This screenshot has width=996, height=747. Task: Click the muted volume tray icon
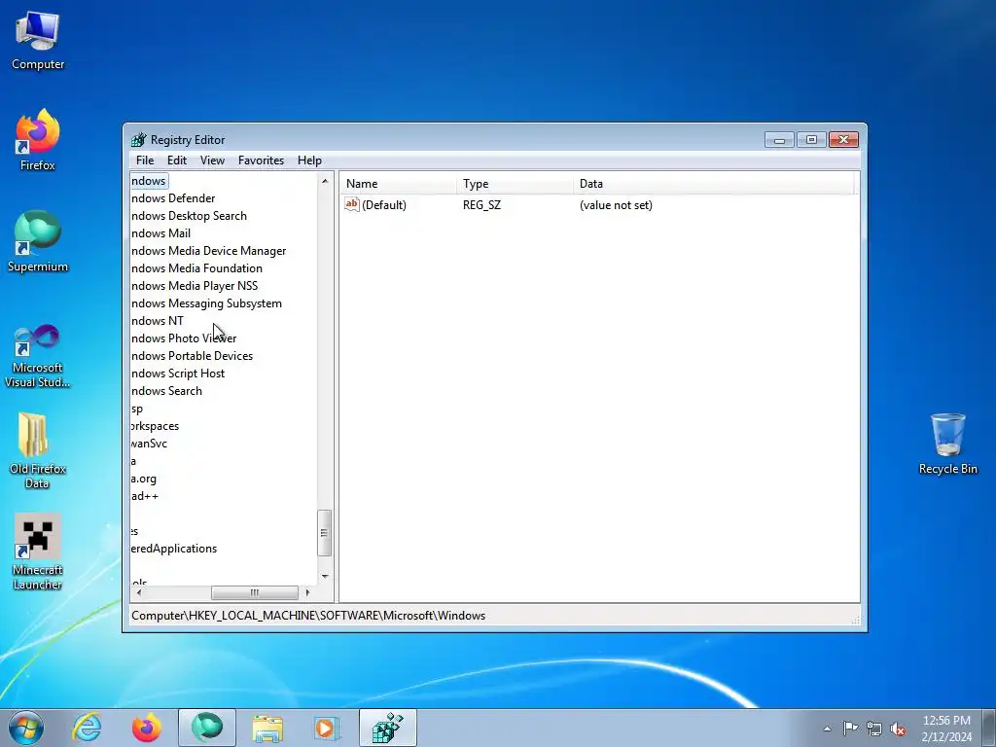898,729
